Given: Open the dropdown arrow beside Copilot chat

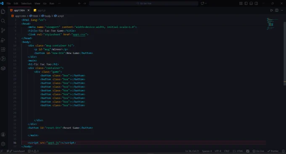Looking at the screenshot, I should 206,3.
